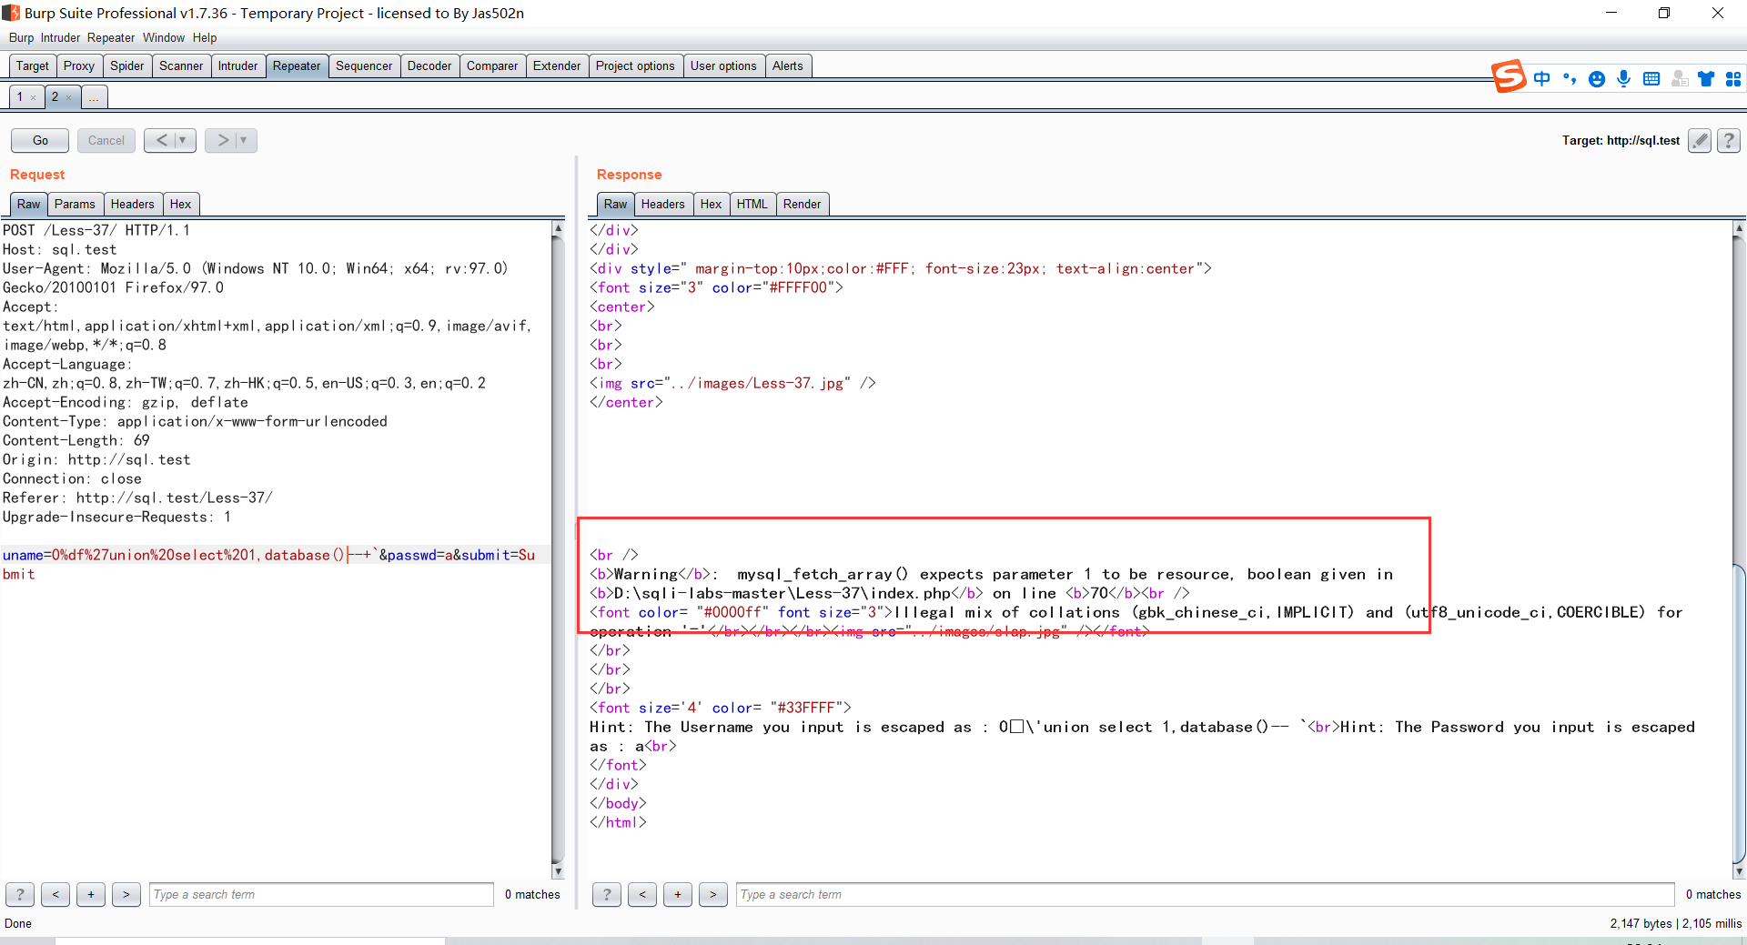Open the Alerts tab
The image size is (1747, 945).
[788, 66]
